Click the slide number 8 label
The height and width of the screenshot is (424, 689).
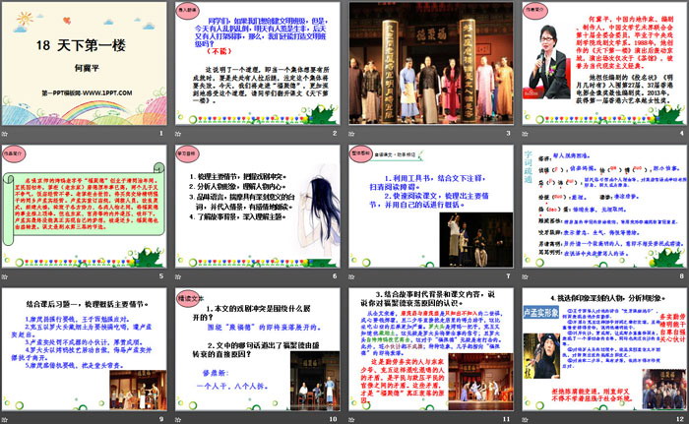tap(680, 274)
